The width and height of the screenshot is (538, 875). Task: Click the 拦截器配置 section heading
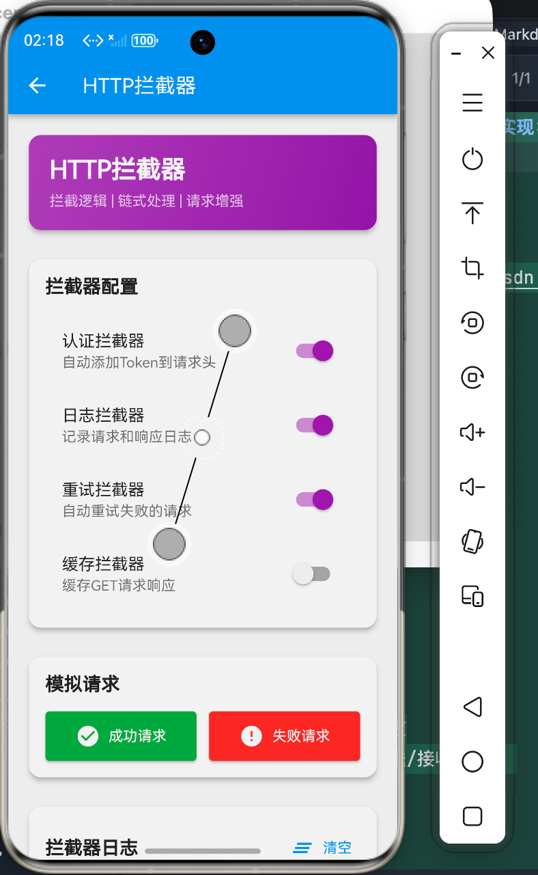(x=92, y=286)
